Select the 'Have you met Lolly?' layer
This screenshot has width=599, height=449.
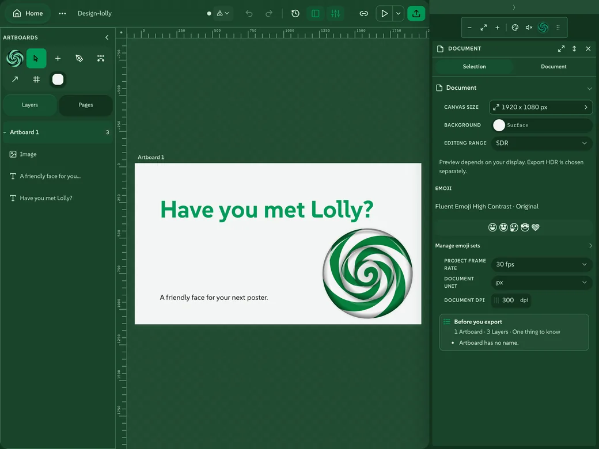coord(58,198)
